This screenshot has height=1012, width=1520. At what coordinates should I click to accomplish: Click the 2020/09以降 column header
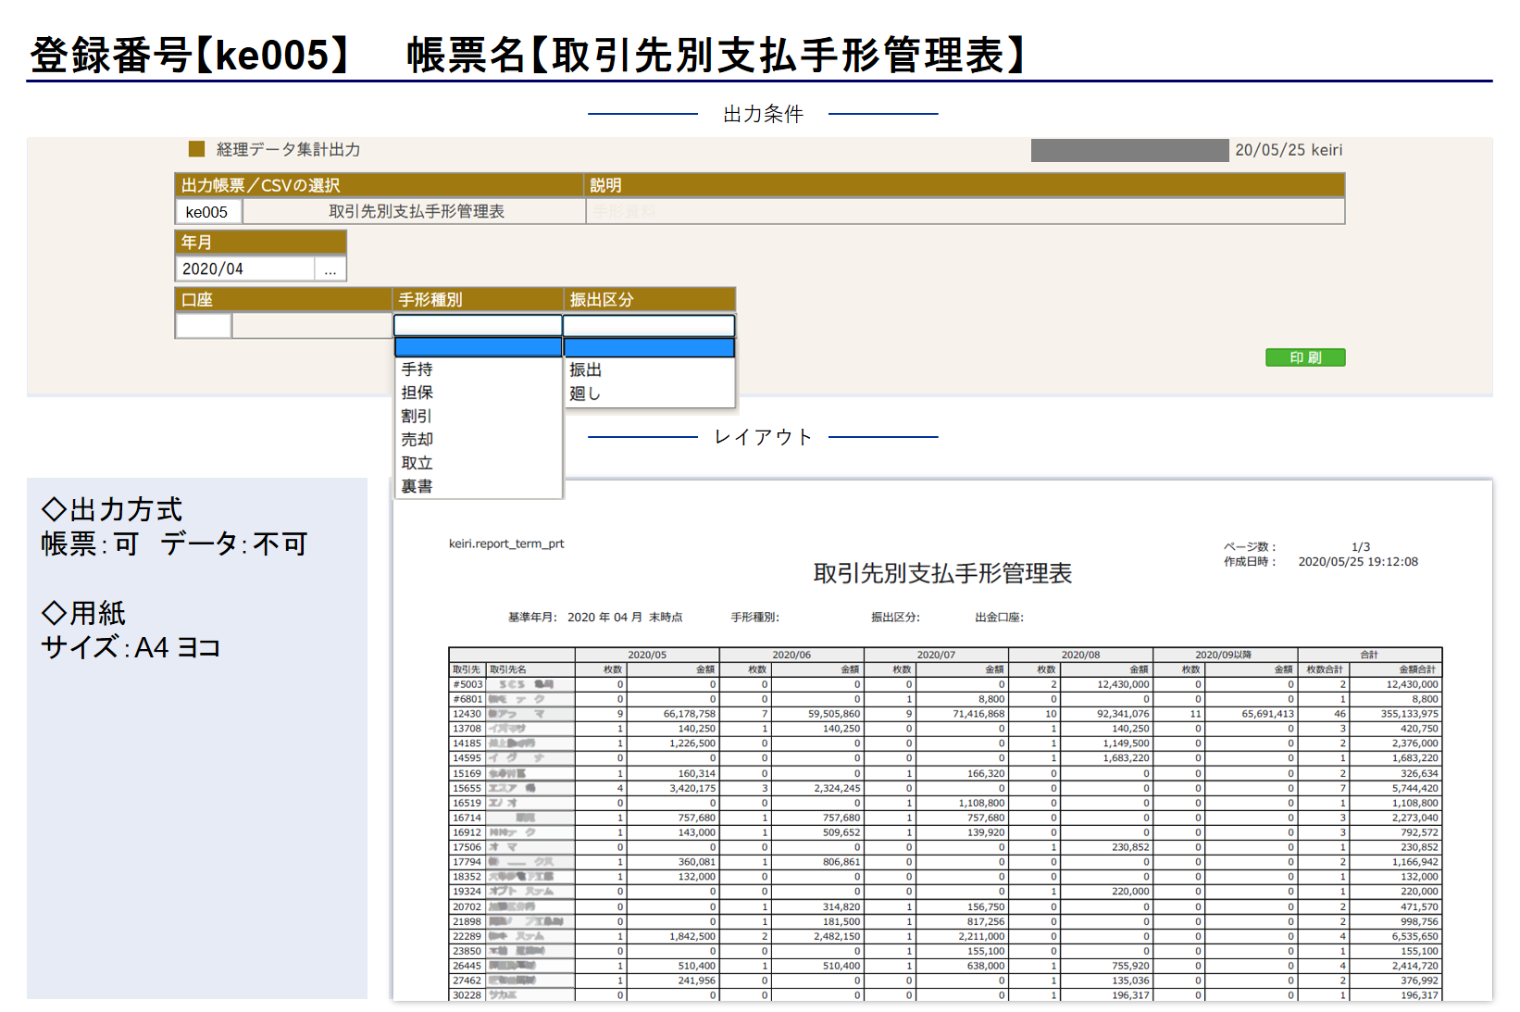(1224, 655)
